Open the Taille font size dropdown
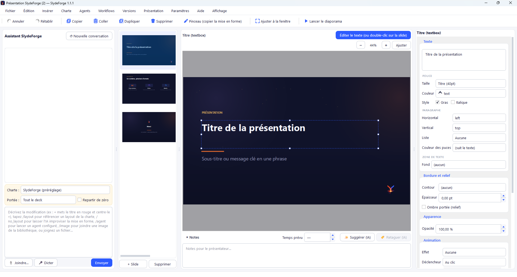 pyautogui.click(x=470, y=84)
